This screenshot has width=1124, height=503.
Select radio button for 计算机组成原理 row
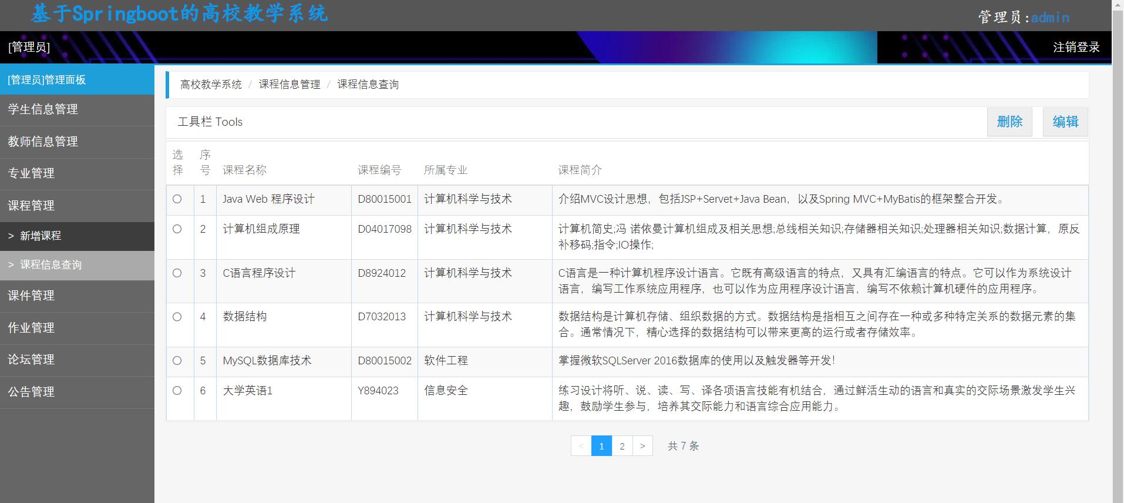177,229
